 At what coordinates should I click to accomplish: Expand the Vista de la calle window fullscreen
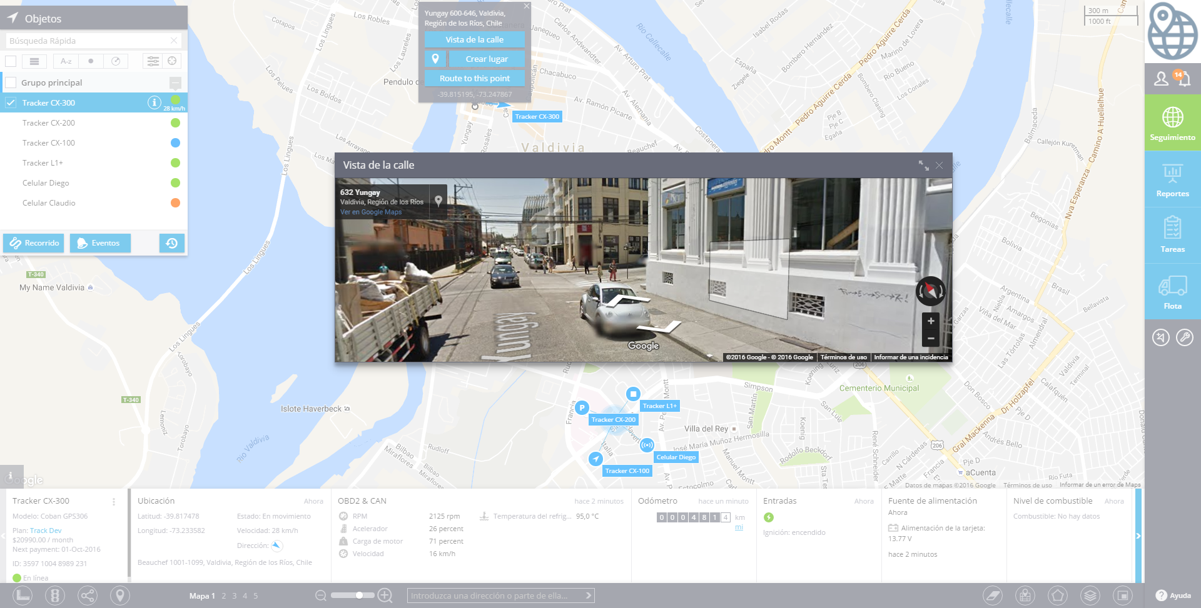pyautogui.click(x=923, y=165)
